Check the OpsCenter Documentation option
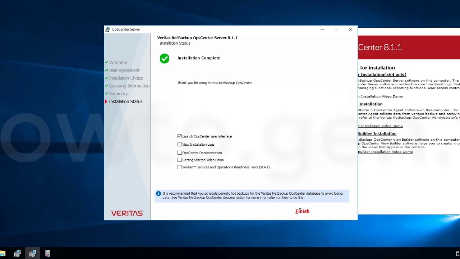Viewport: 460px width, 259px height. pyautogui.click(x=180, y=153)
